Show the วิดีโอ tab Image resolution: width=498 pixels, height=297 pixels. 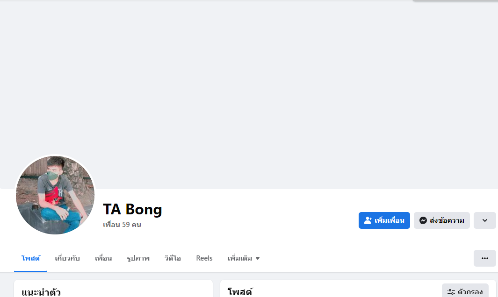173,258
